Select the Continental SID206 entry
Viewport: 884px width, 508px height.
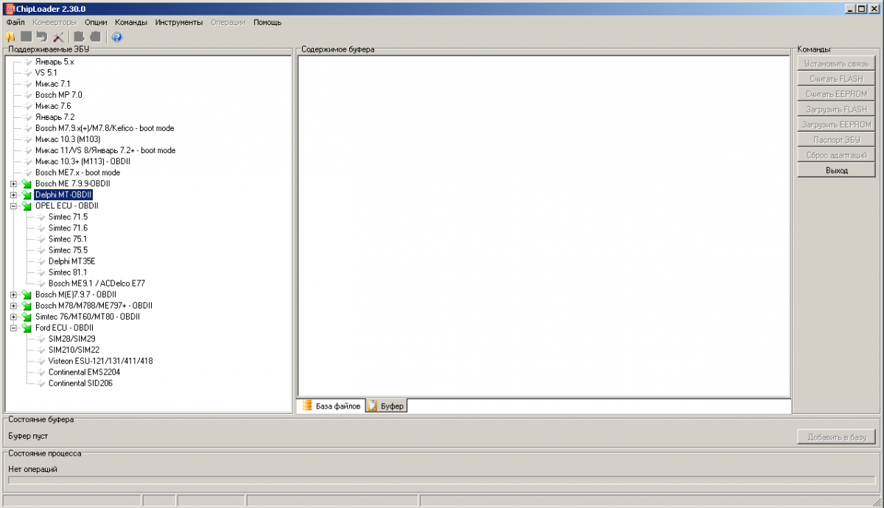pos(80,384)
